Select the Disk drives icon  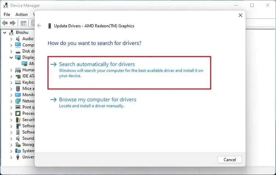tap(18, 52)
